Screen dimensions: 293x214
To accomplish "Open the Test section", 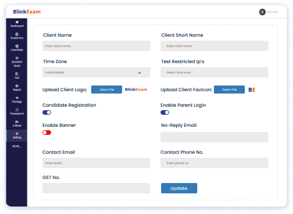I will 17,76.
